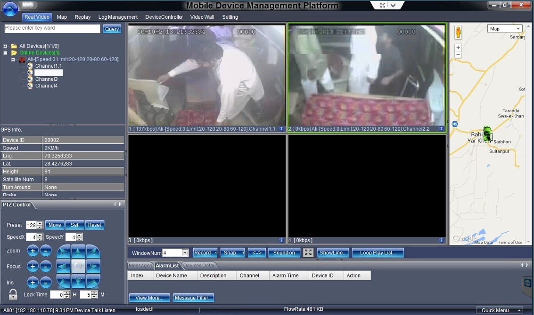Open the Map type dropdown
Viewport: 534px width, 315px height.
(505, 29)
